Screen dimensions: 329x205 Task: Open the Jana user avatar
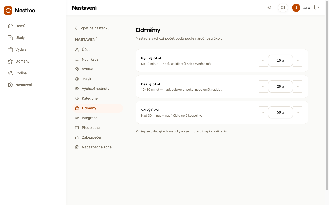pyautogui.click(x=296, y=8)
